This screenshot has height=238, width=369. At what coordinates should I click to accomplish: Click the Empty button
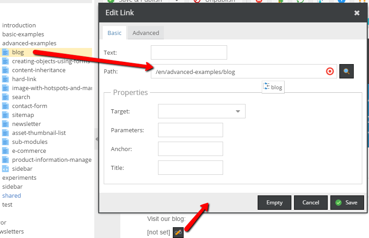[x=274, y=203]
